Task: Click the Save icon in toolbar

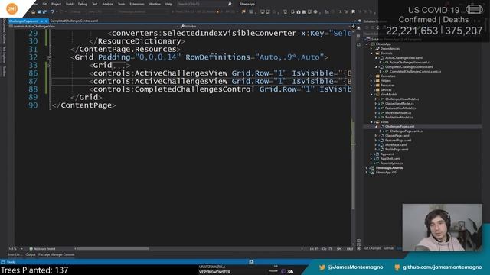Action: [x=39, y=12]
